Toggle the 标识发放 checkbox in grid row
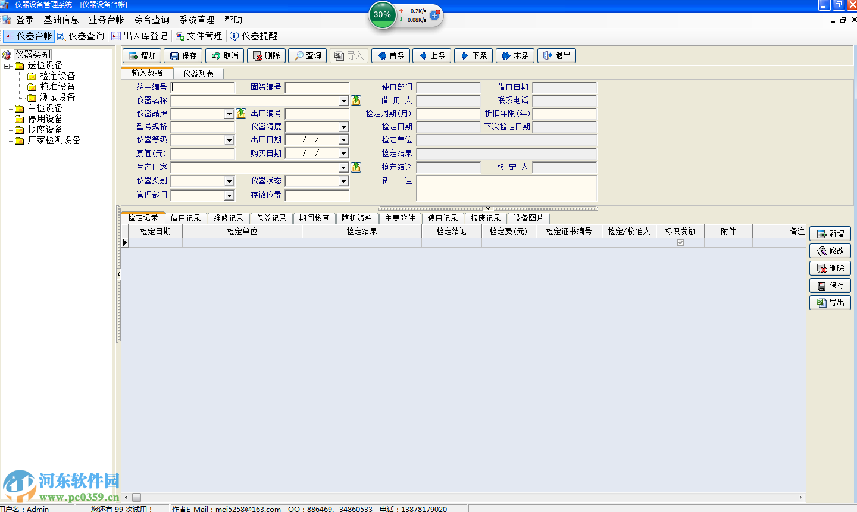Viewport: 857px width, 512px height. tap(680, 243)
